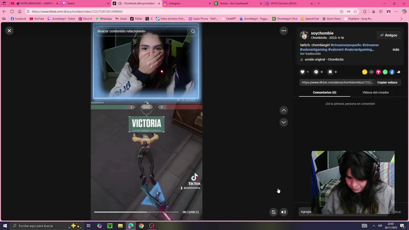Go to next video with down arrow
409x230 pixels.
point(283,122)
